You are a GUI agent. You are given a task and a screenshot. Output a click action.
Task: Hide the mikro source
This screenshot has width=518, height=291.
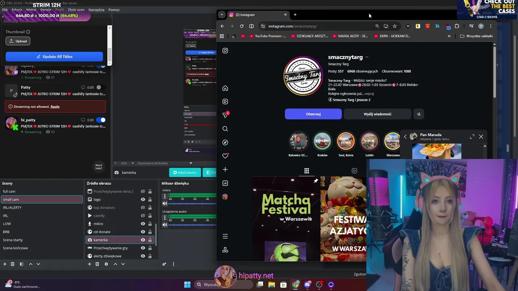point(143,224)
